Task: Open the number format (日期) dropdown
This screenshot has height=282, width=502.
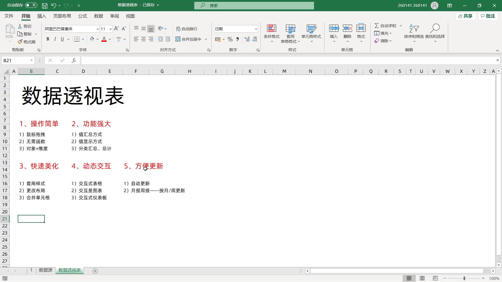Action: click(x=256, y=29)
